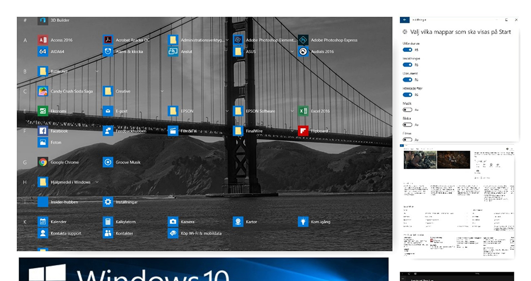531x281 pixels.
Task: Turn off Inställningar folder toggle
Action: click(x=408, y=65)
